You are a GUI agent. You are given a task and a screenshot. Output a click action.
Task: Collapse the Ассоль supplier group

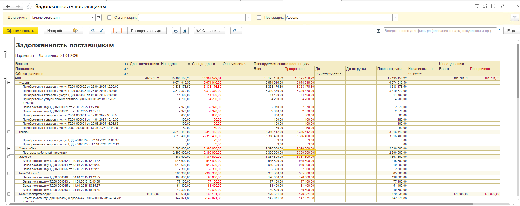tap(9, 82)
